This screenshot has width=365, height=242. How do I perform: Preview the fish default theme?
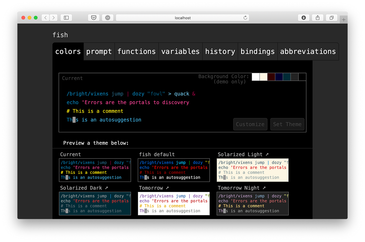pos(174,170)
